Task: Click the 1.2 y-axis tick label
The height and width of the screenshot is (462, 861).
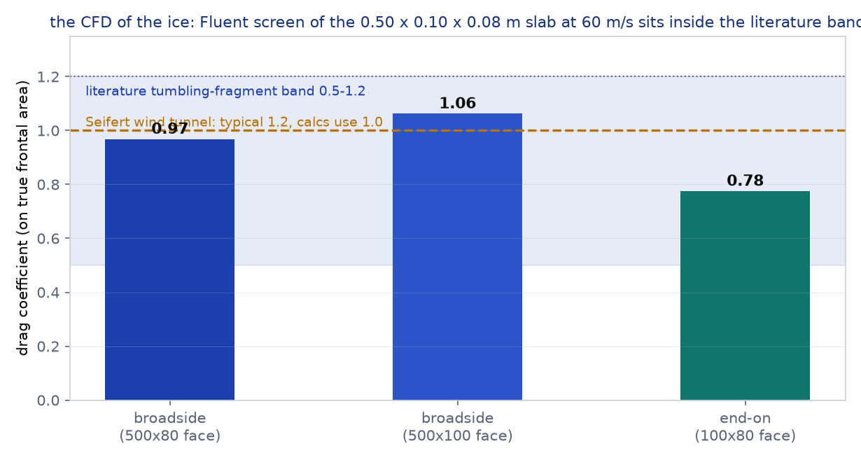Action: [50, 77]
